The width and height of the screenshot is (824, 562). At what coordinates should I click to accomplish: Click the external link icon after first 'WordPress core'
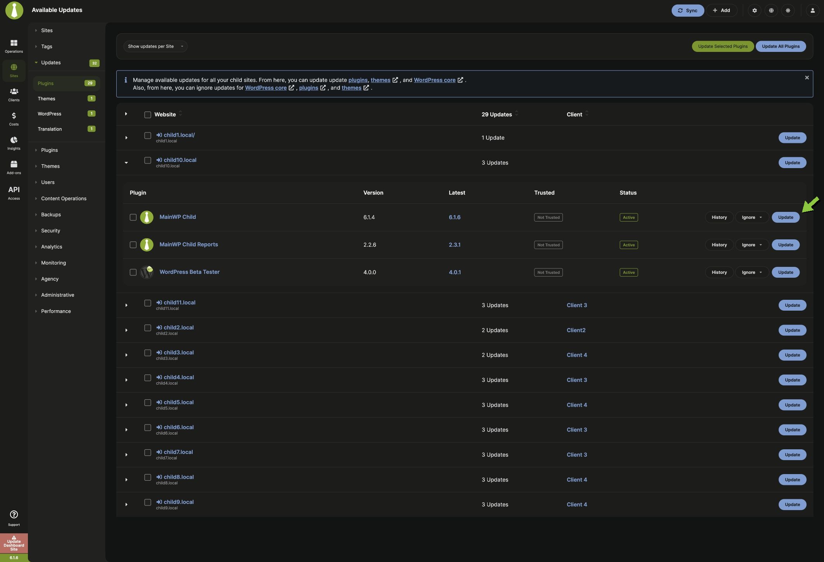tap(460, 80)
